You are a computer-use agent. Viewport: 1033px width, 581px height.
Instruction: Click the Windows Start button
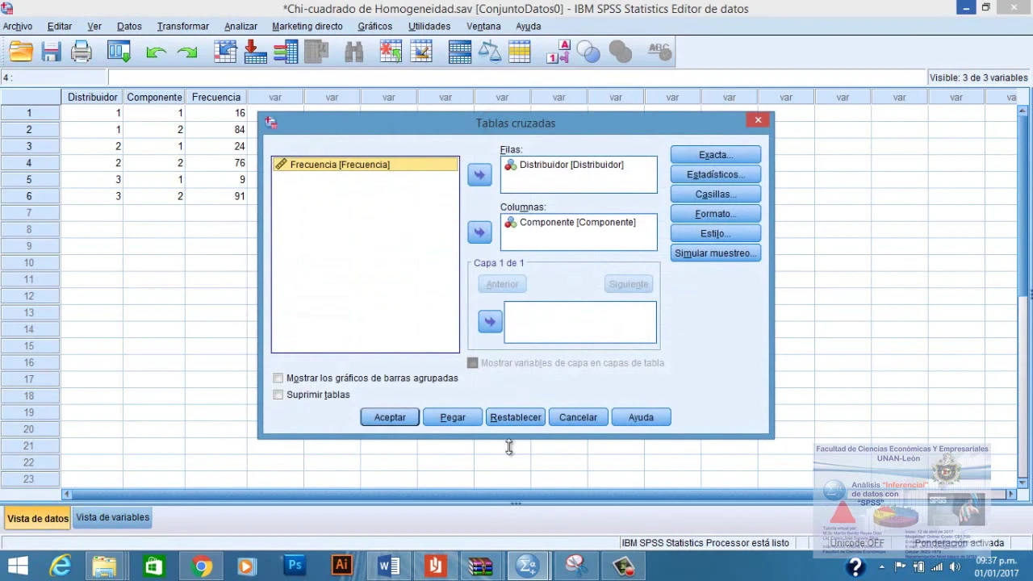[x=17, y=566]
